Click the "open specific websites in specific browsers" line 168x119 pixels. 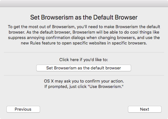pyautogui.click(x=84, y=43)
